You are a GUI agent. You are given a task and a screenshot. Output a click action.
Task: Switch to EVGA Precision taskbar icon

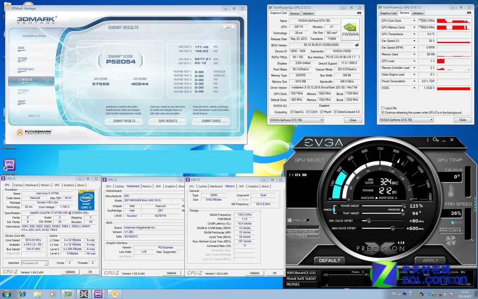pos(84,294)
